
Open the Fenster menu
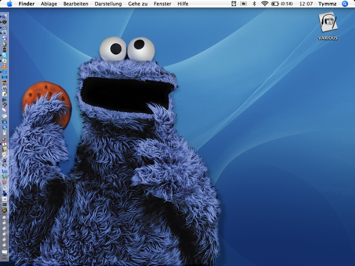coord(163,4)
